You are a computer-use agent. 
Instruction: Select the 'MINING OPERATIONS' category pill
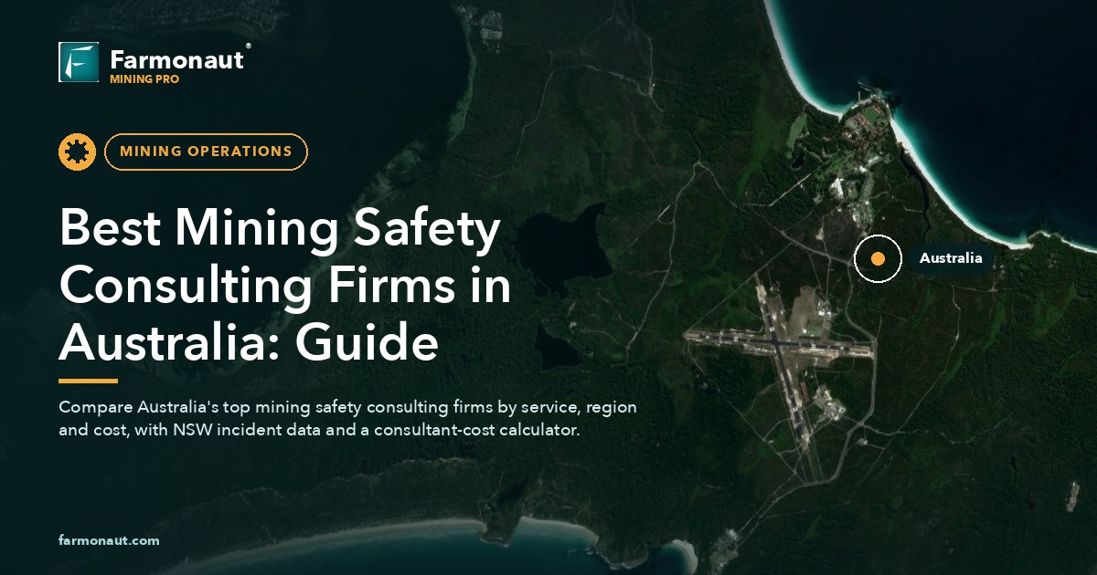point(206,152)
